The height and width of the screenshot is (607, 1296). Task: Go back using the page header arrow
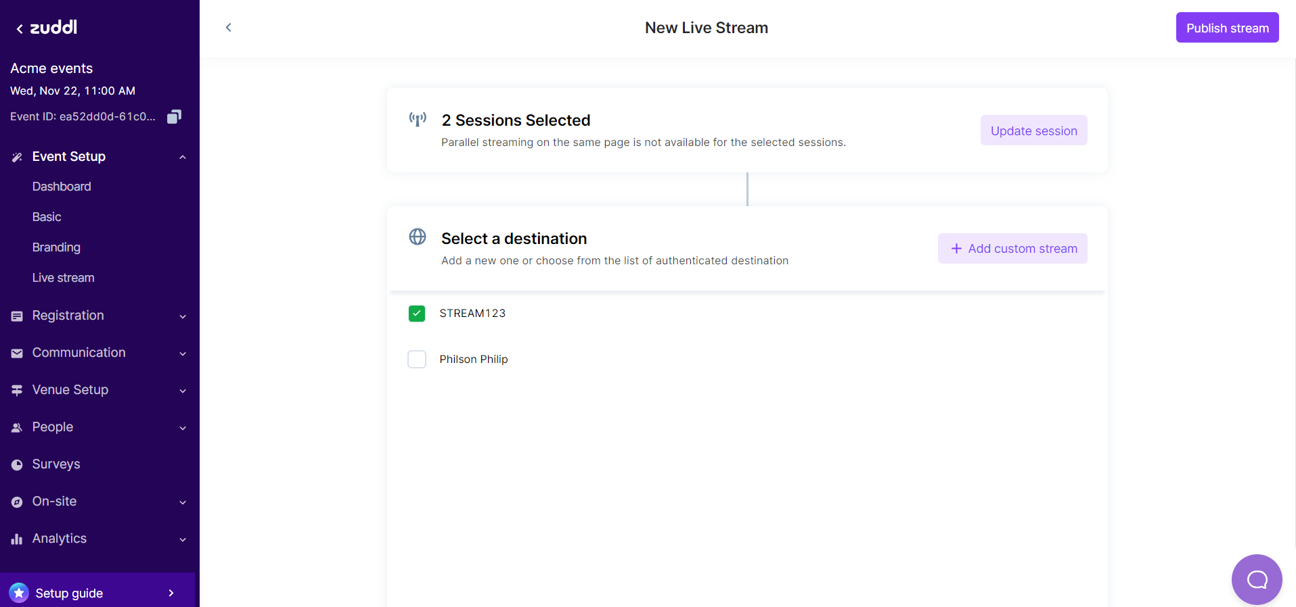(x=229, y=28)
